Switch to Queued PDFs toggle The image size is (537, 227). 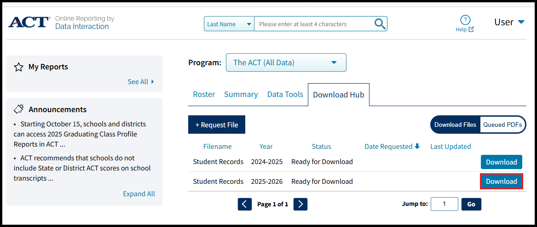502,125
